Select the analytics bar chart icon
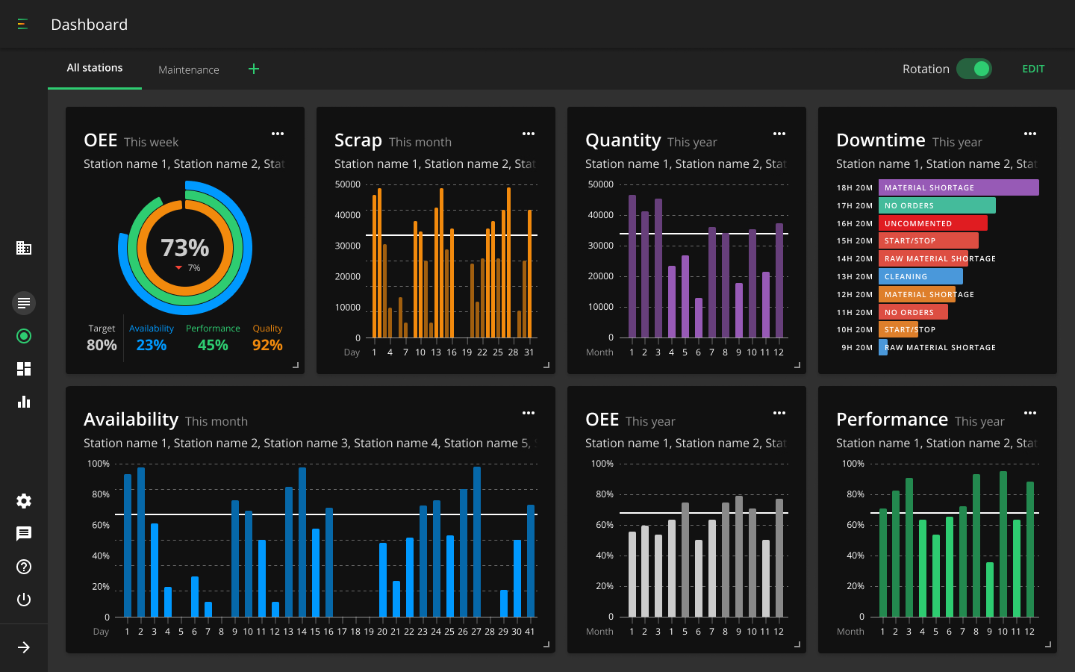The width and height of the screenshot is (1075, 672). (23, 402)
